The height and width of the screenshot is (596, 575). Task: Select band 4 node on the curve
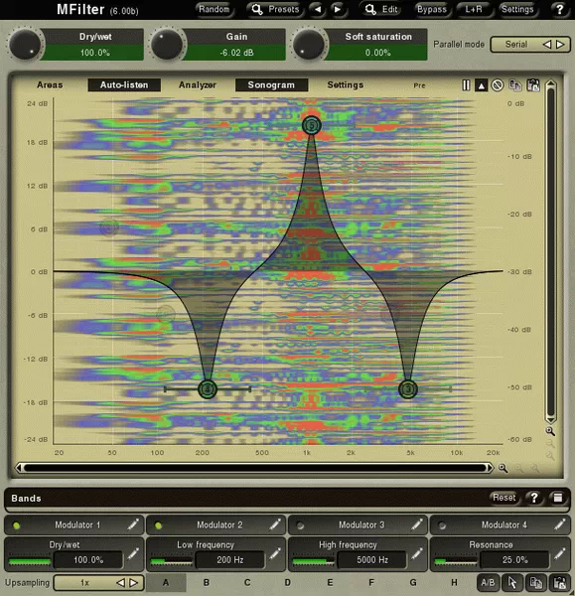coord(208,388)
